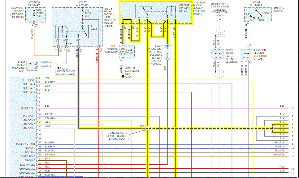Select the 'CIRCUIT OPENING RELAY' label
This screenshot has height=178, width=299.
point(185,8)
